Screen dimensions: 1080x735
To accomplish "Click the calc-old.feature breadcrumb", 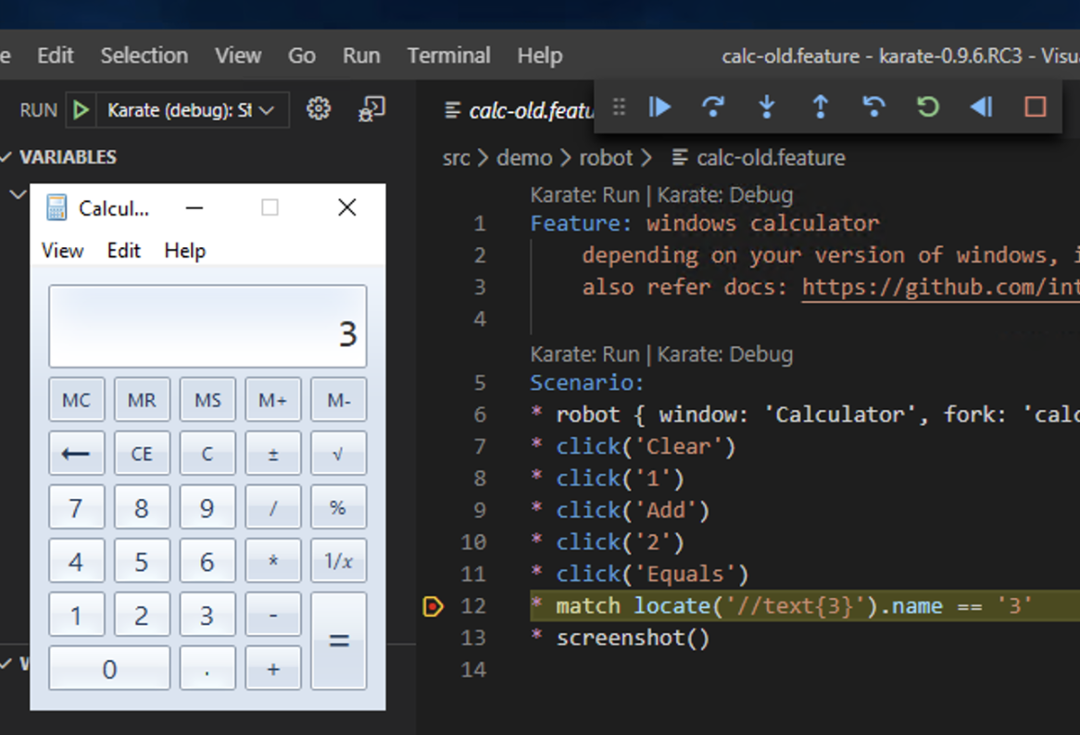I will [x=759, y=157].
